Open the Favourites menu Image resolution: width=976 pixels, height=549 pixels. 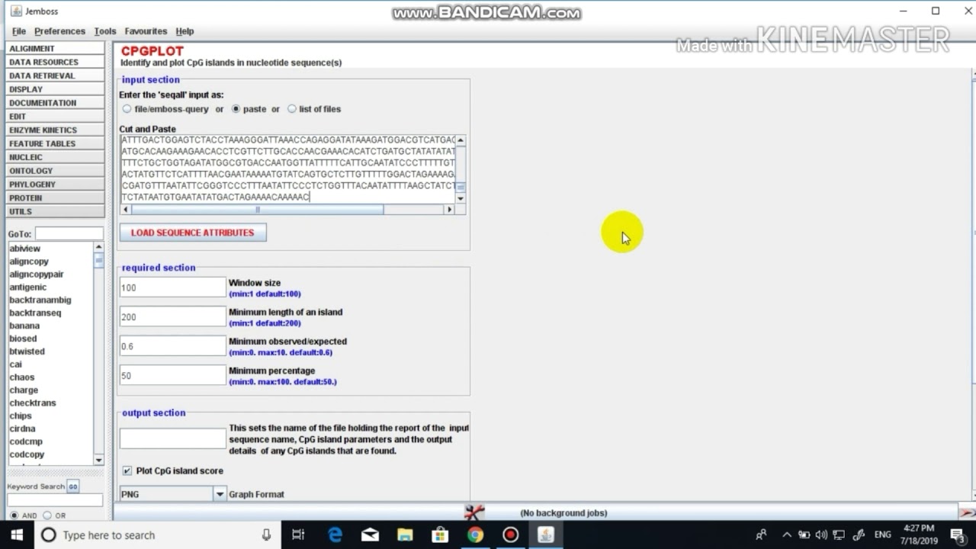coord(146,31)
